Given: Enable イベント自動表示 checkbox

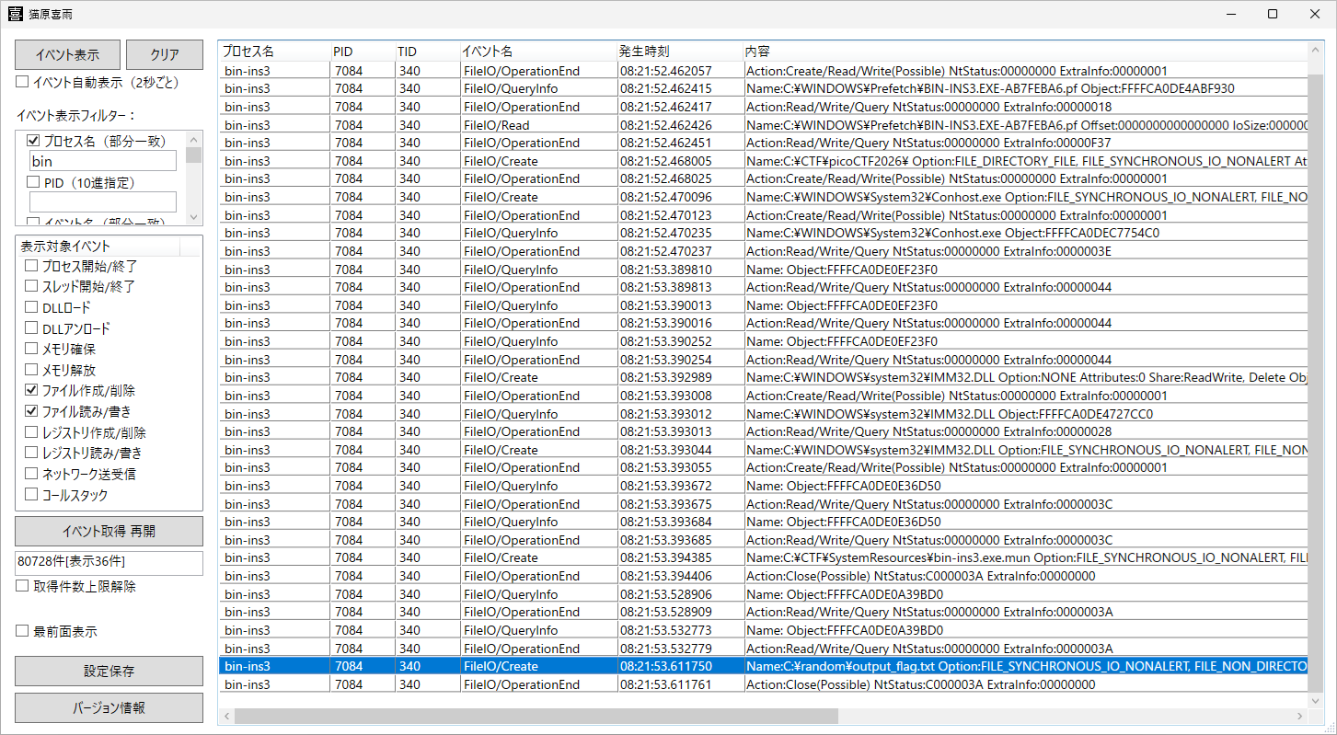Looking at the screenshot, I should pyautogui.click(x=23, y=82).
